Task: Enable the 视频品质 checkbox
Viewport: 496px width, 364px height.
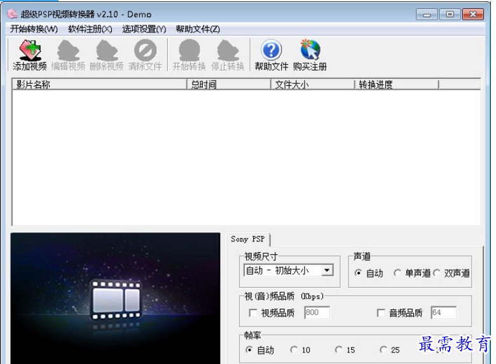Action: tap(252, 313)
